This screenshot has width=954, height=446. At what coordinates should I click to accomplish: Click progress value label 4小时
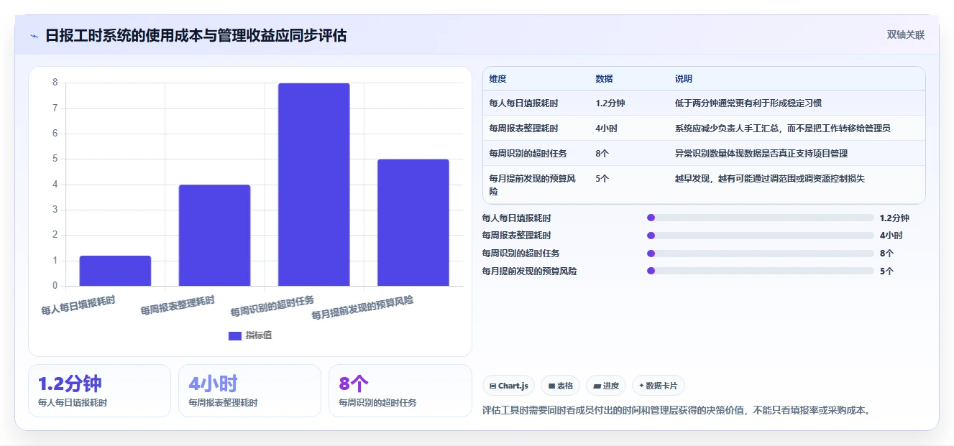click(891, 236)
